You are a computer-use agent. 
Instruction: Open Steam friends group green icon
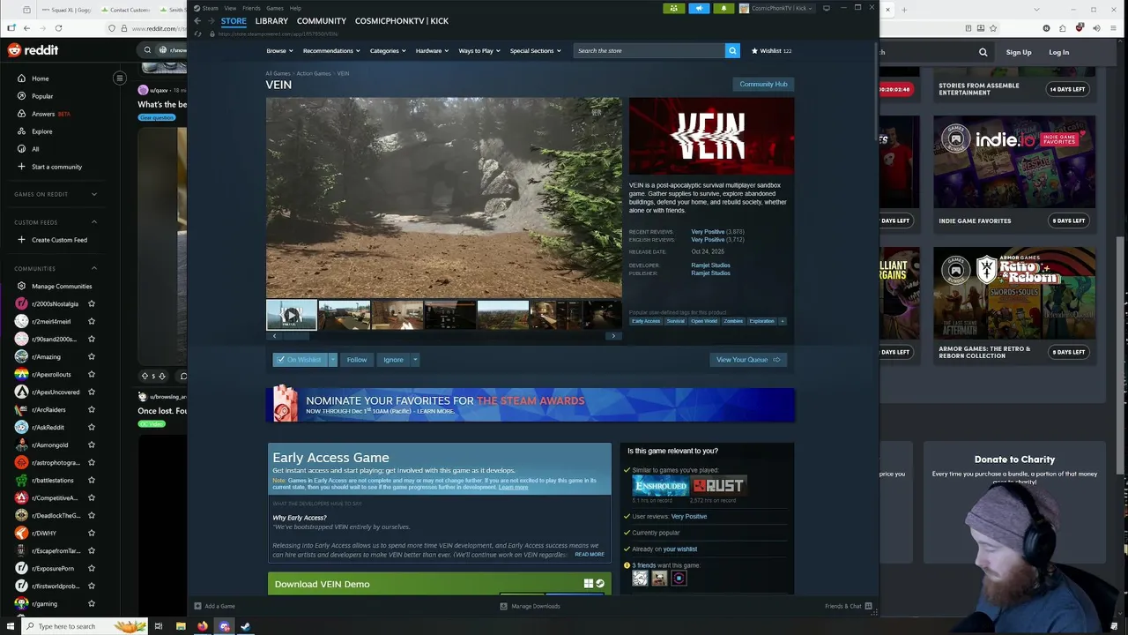(x=674, y=8)
